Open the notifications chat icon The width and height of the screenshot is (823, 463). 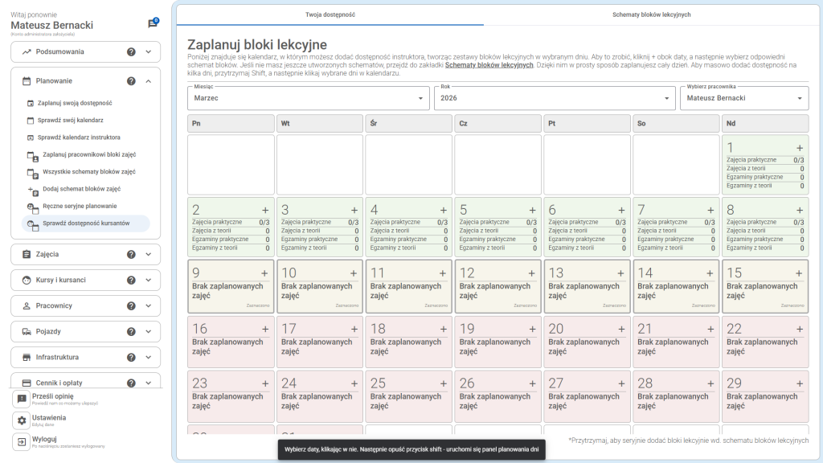(152, 24)
